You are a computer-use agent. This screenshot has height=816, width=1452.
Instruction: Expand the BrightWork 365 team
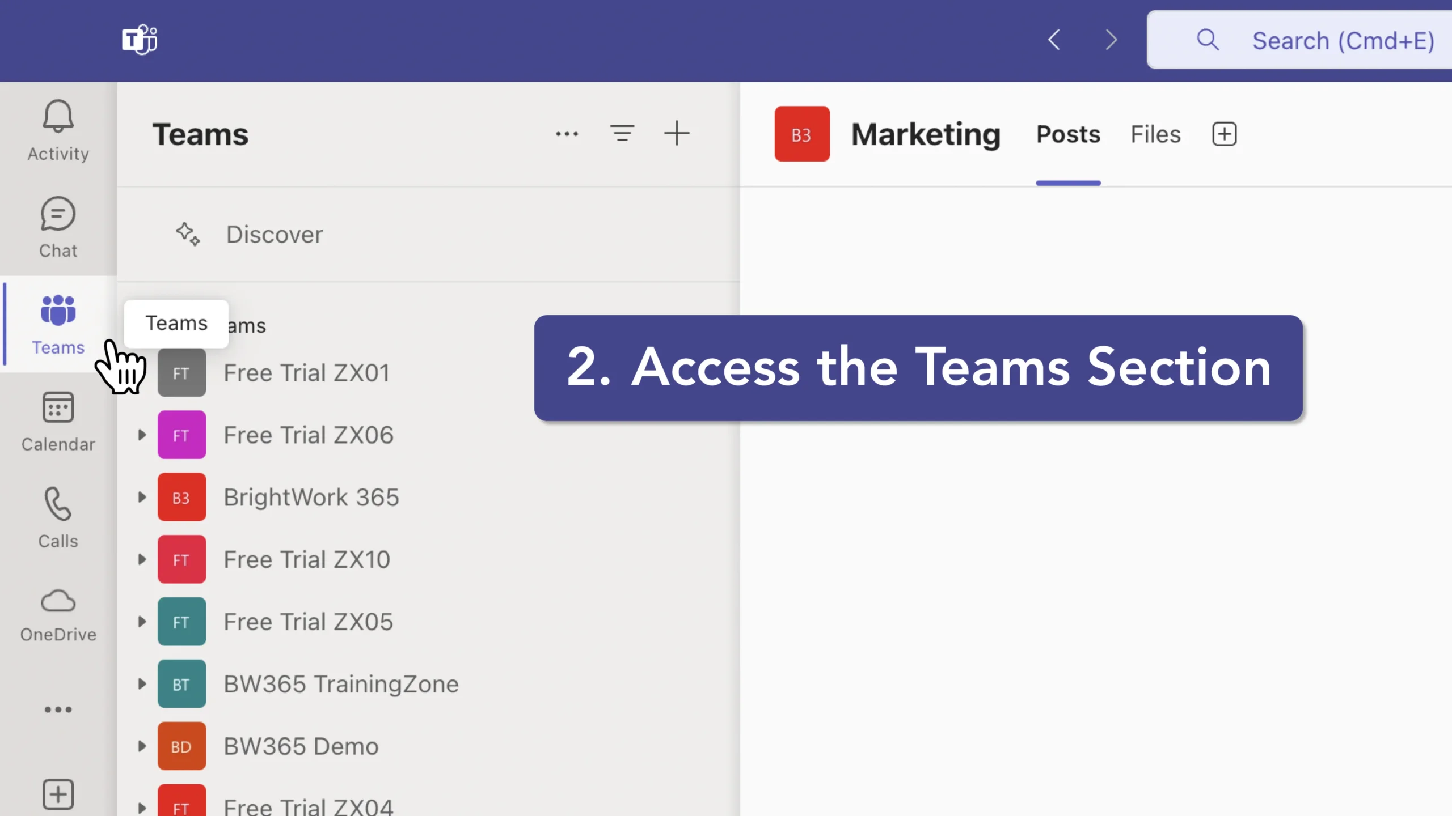click(x=142, y=498)
